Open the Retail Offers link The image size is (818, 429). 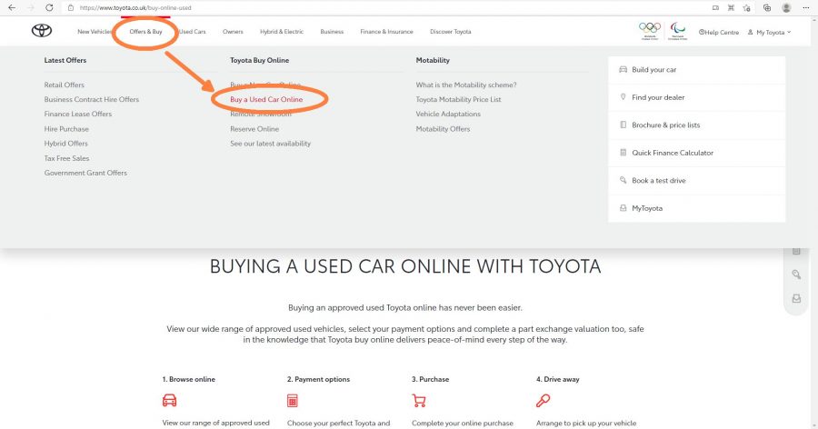pyautogui.click(x=65, y=85)
